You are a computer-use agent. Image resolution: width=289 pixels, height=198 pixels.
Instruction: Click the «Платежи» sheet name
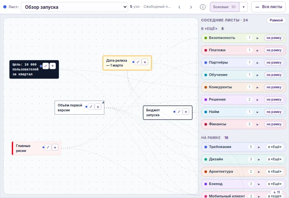click(x=217, y=50)
